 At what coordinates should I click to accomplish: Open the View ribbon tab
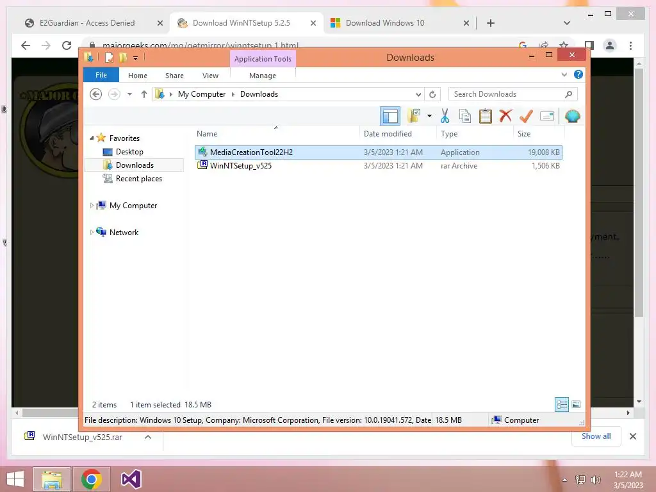click(x=210, y=76)
